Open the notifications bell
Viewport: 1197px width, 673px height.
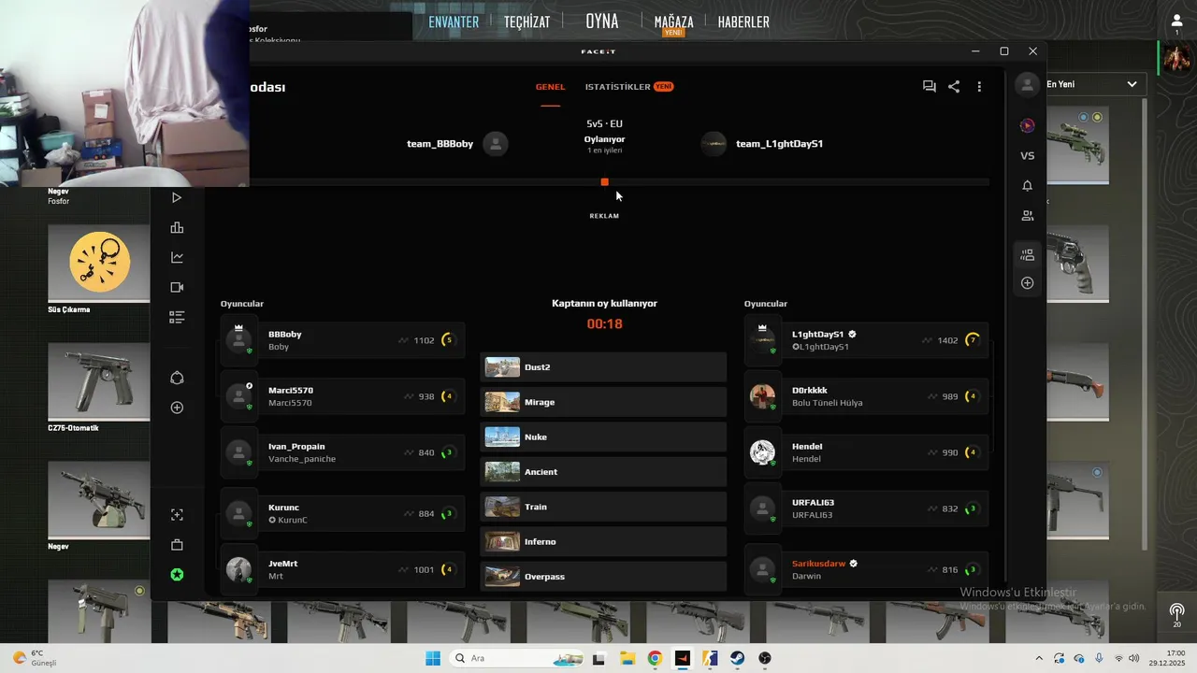(1027, 186)
